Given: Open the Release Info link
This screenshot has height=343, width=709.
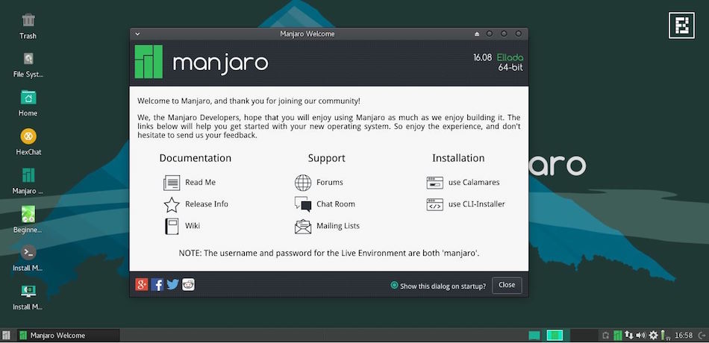Looking at the screenshot, I should [207, 204].
